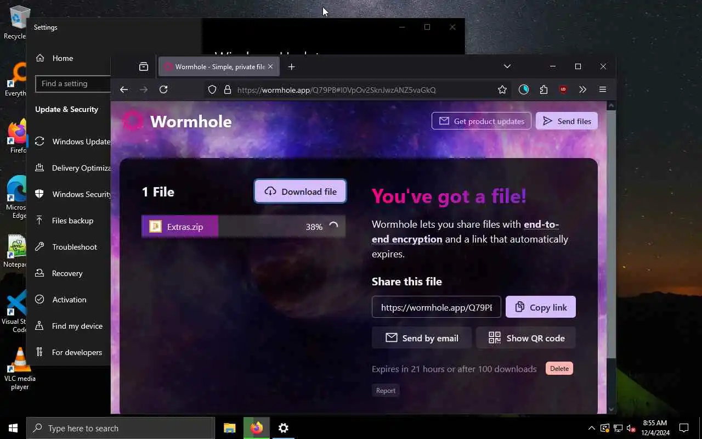Click the Report button

click(386, 391)
